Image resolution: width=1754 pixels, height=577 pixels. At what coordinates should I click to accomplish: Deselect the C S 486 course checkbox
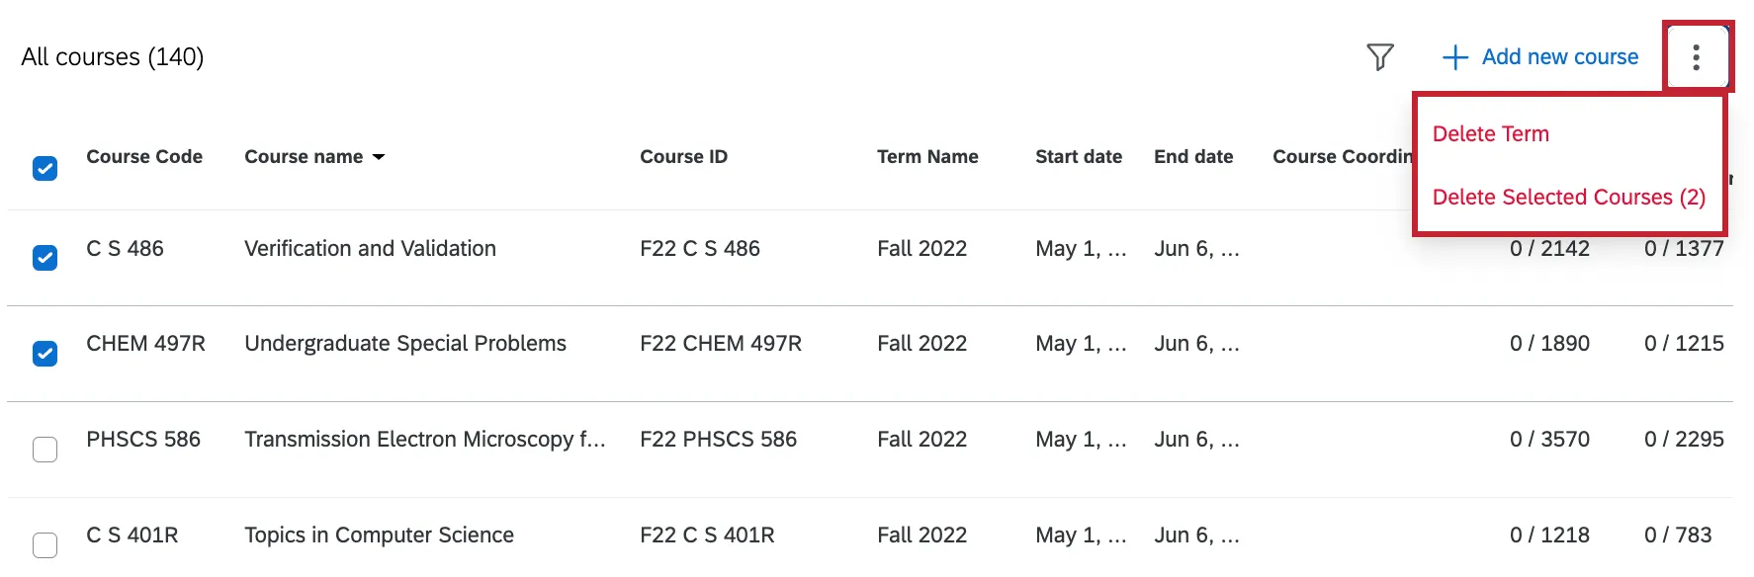pos(44,258)
